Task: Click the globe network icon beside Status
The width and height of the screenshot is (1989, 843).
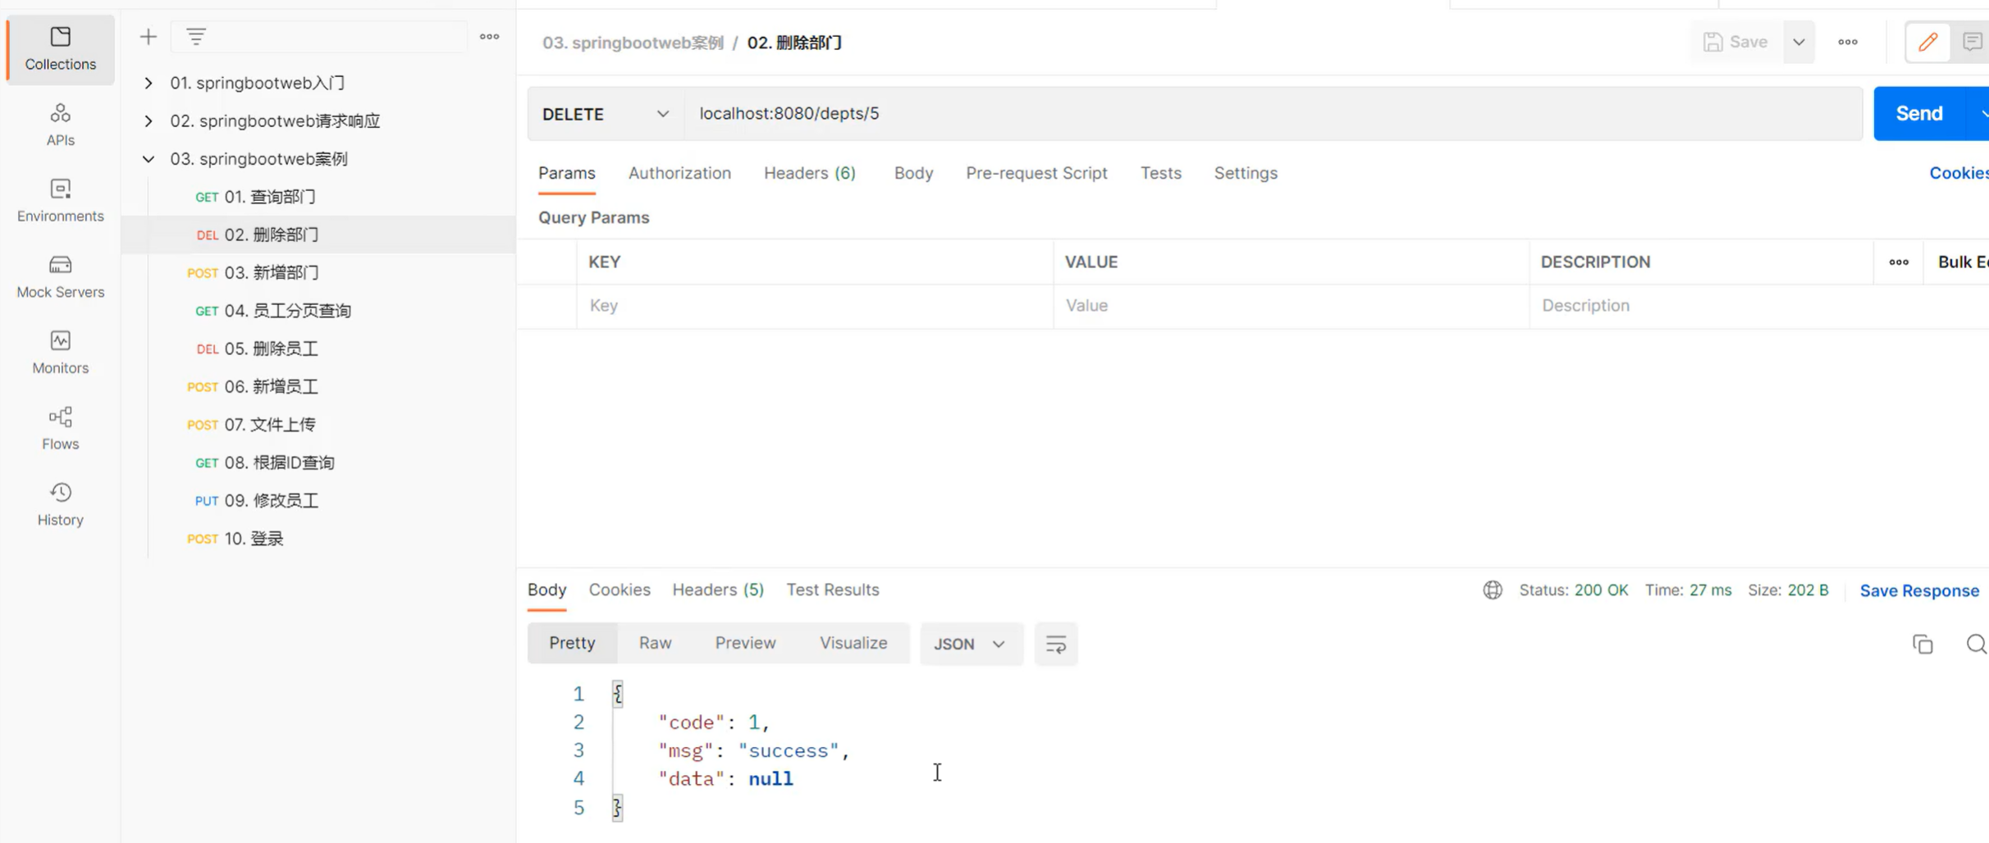Action: pos(1493,590)
